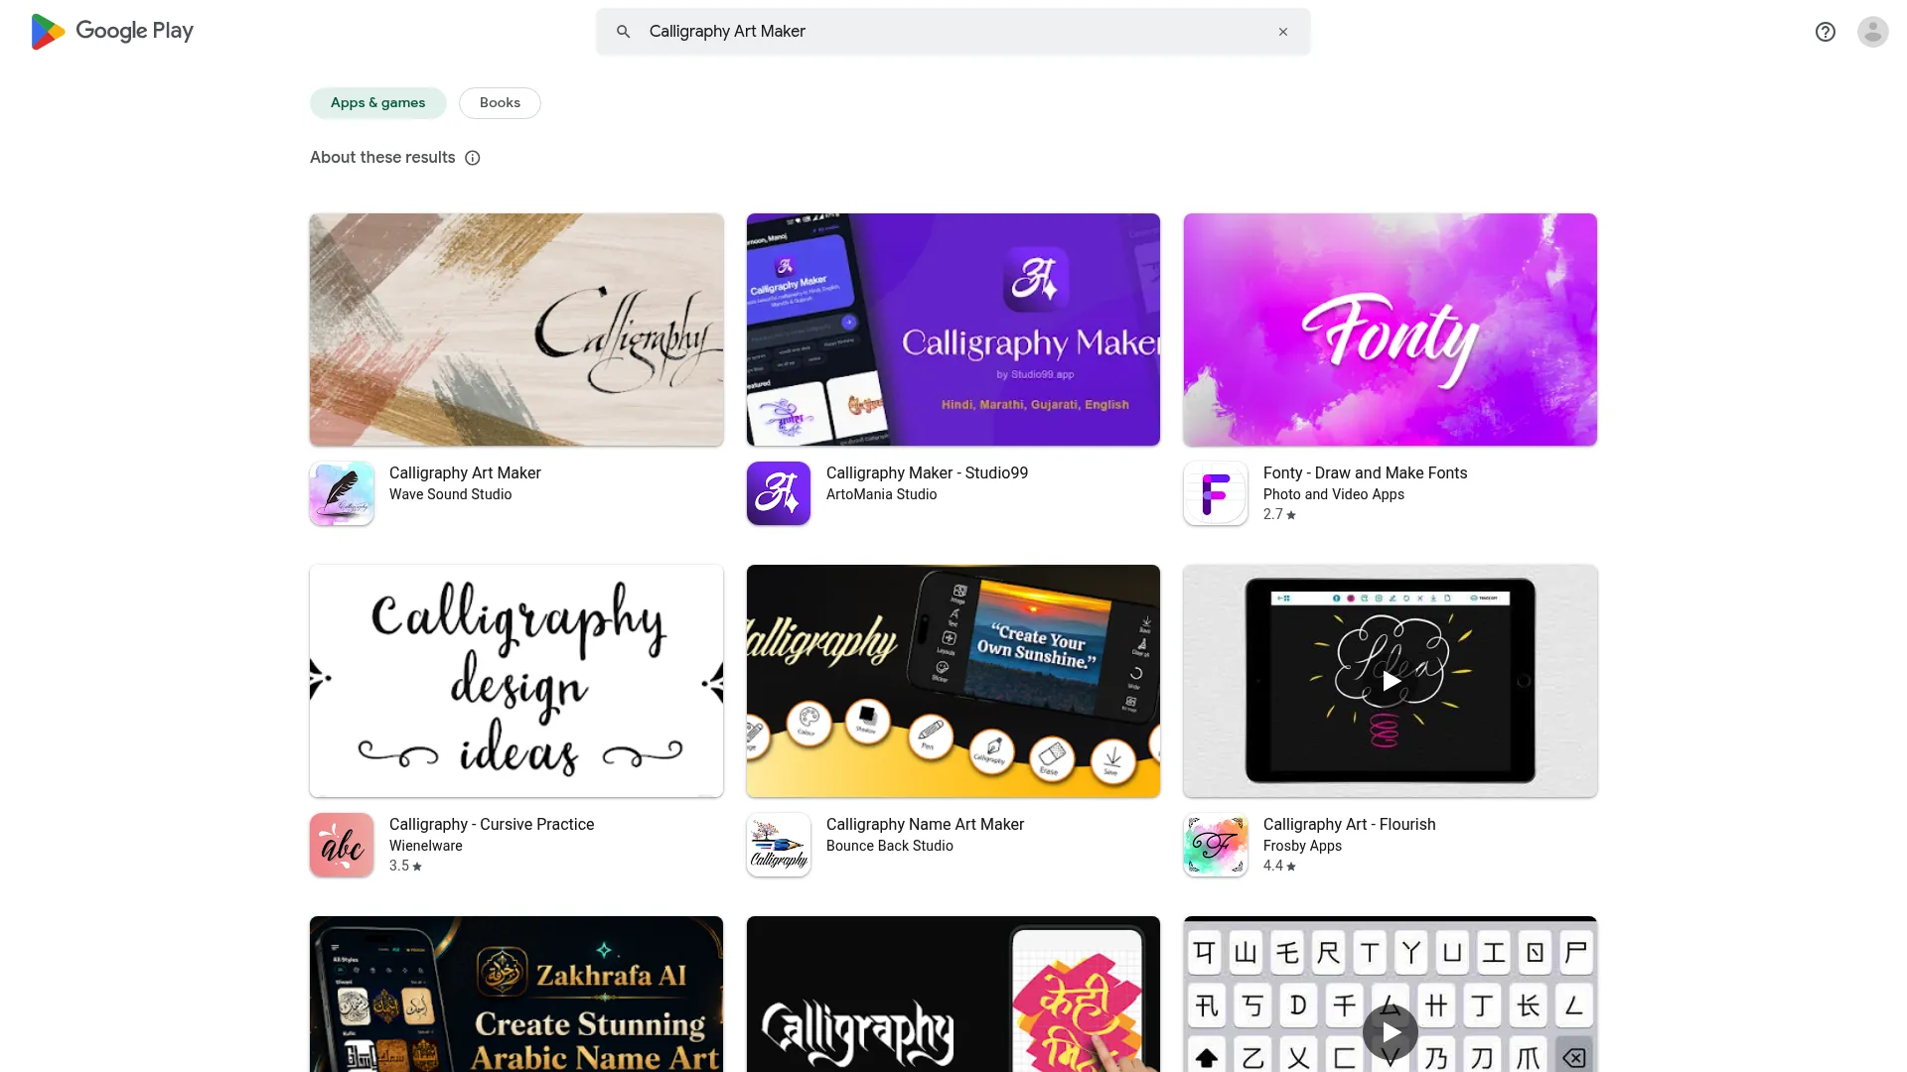Click inside the Calligraphy Art Maker search box
The width and height of the screenshot is (1907, 1072).
coord(953,32)
